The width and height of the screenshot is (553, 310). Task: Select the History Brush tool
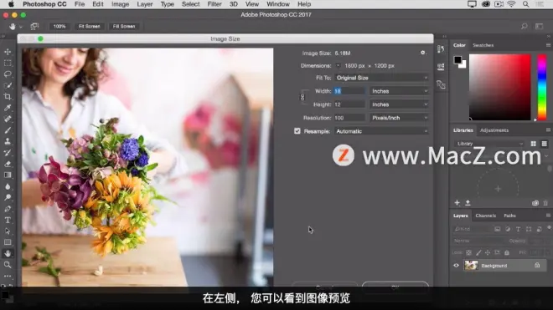(8, 153)
